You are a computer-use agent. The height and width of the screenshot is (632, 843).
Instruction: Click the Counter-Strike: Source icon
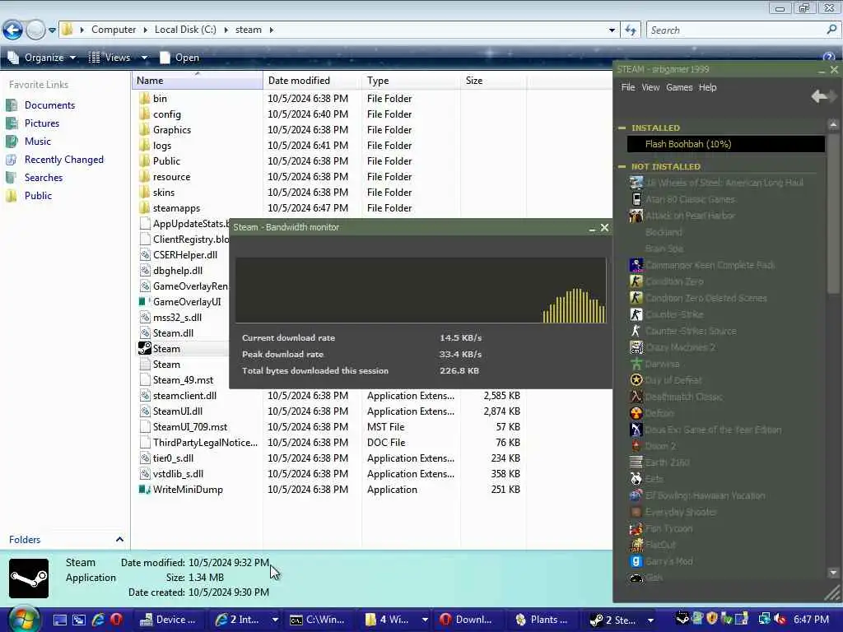pyautogui.click(x=636, y=331)
